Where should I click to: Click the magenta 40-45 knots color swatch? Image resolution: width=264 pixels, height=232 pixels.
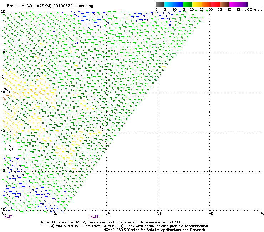234,4
